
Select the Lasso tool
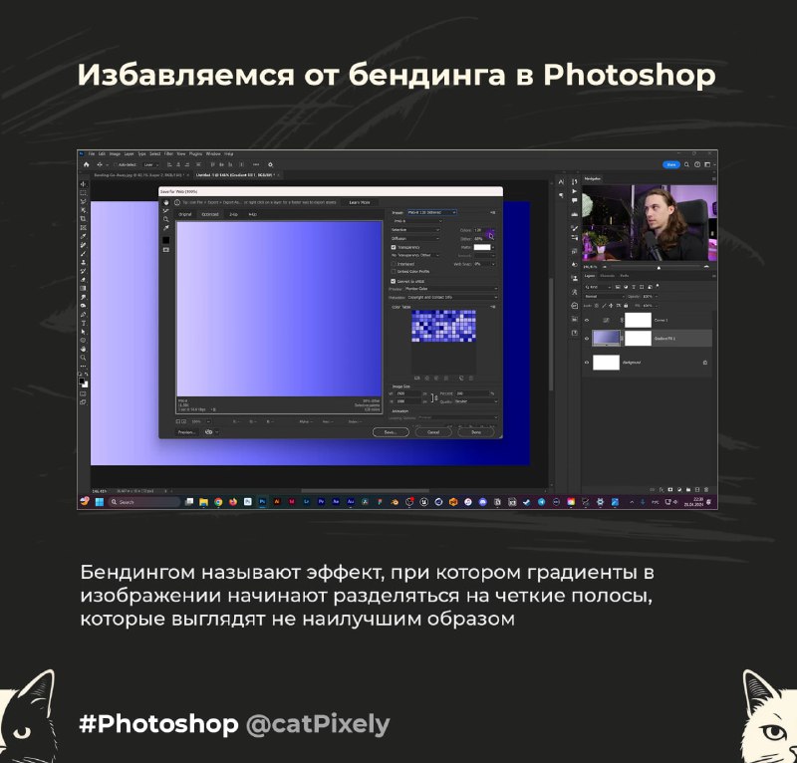(x=83, y=201)
